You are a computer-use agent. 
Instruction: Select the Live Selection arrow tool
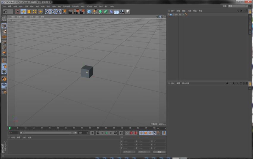click(x=18, y=12)
